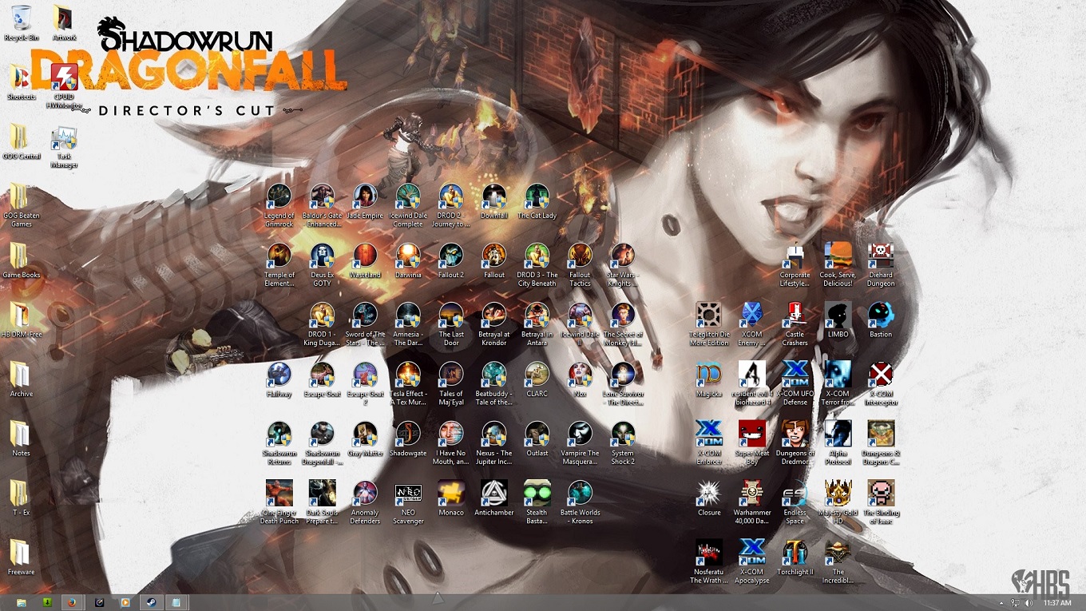1086x611 pixels.
Task: Open Torchlight II shortcut
Action: click(795, 558)
